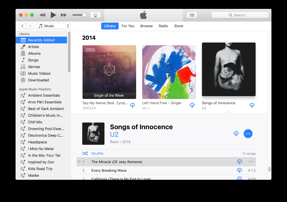
Task: Go back with the left chevron
Action: pyautogui.click(x=23, y=26)
